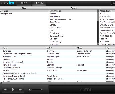Screen dimensions: 115x94
Task: Sort songs by Name column header
Action: [24, 48]
